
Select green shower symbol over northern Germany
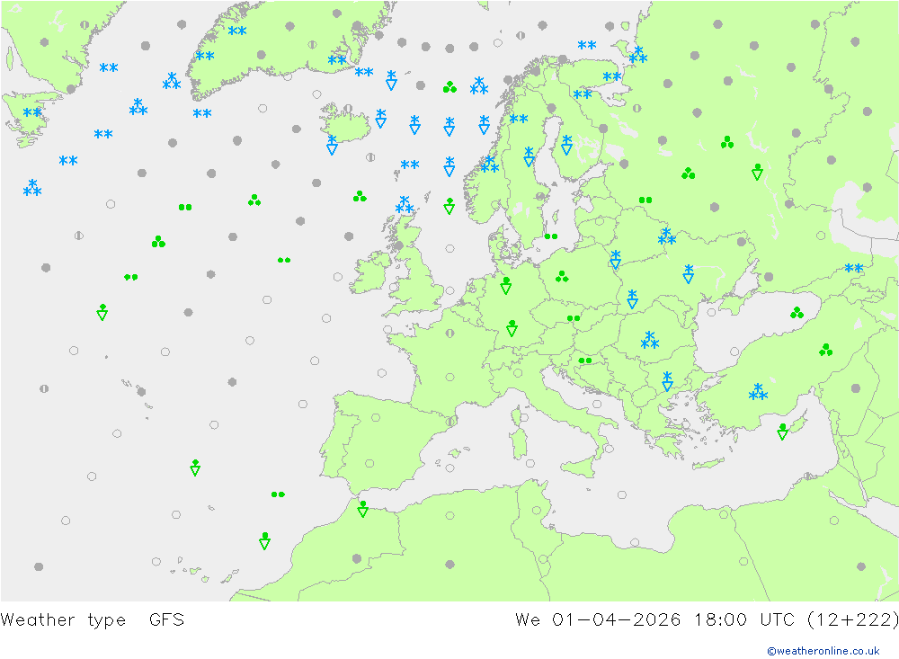pos(505,286)
